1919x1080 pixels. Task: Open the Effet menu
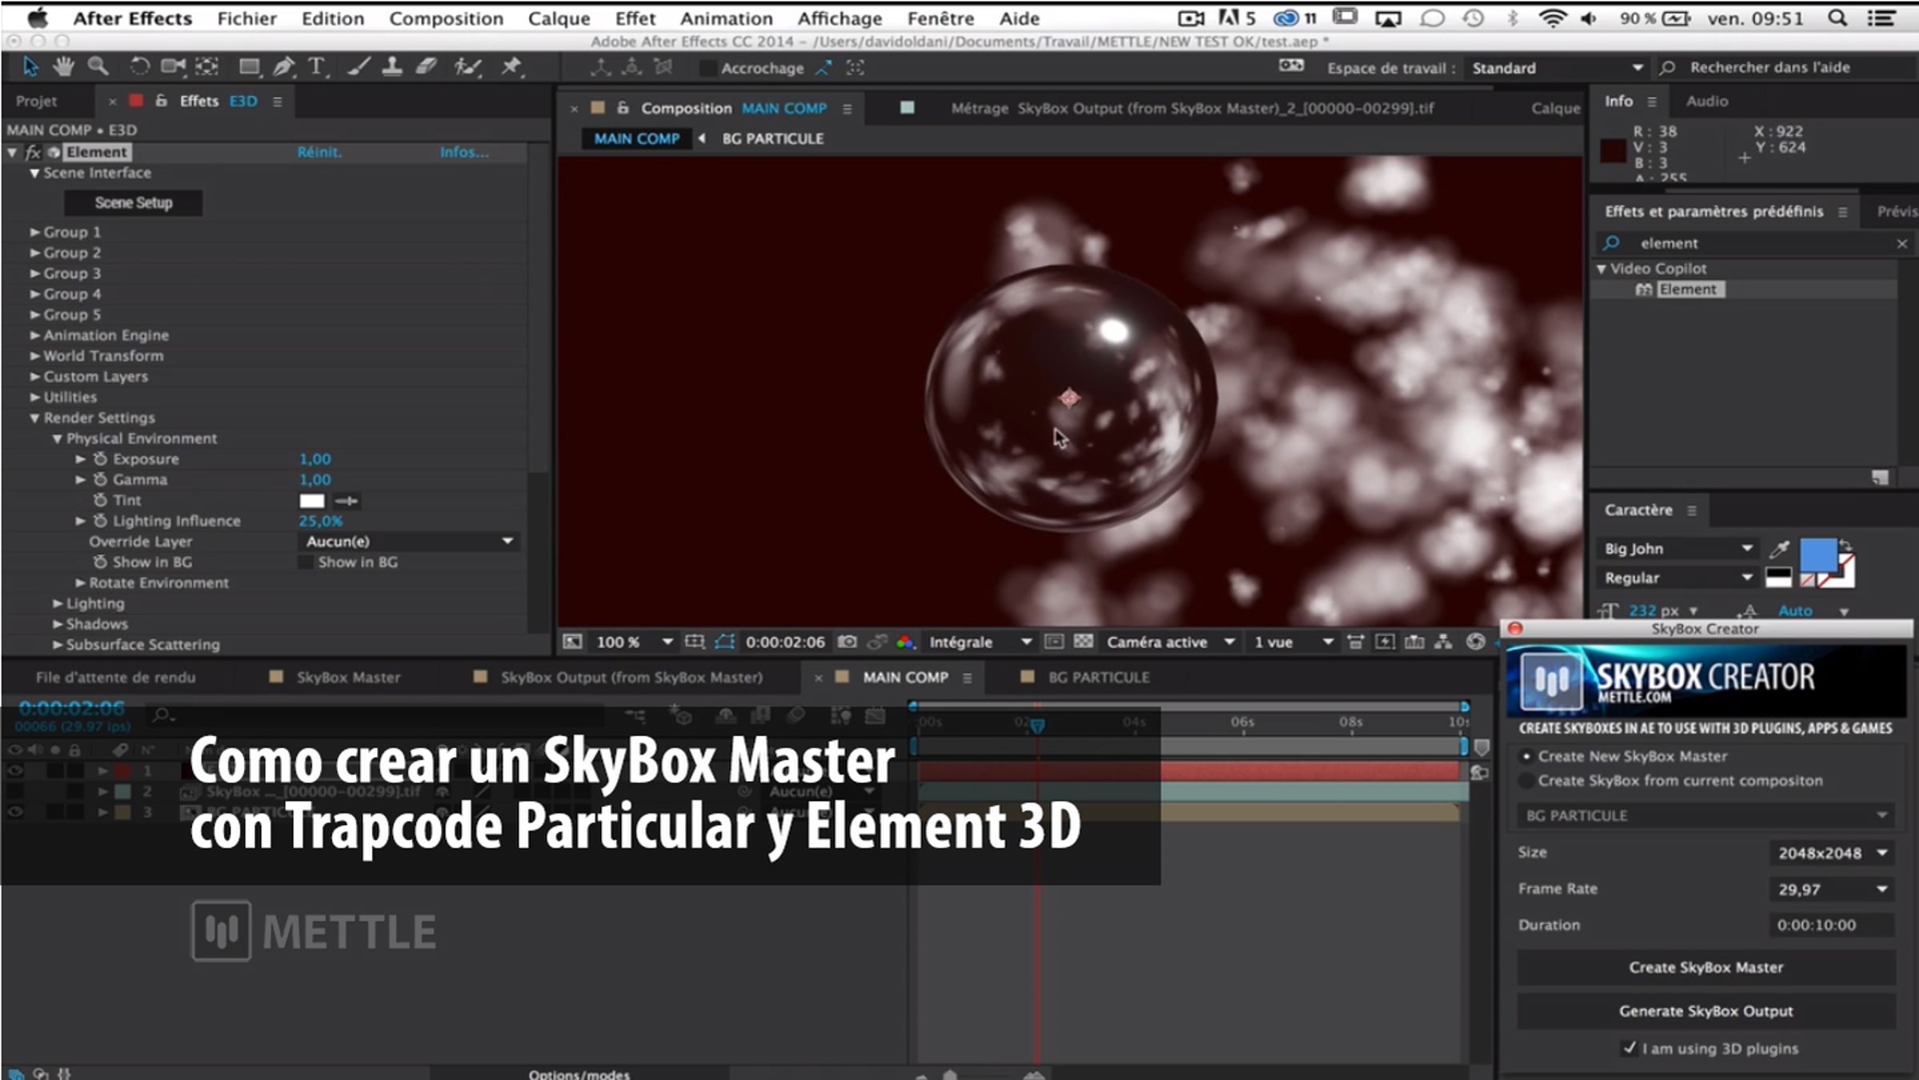tap(635, 18)
